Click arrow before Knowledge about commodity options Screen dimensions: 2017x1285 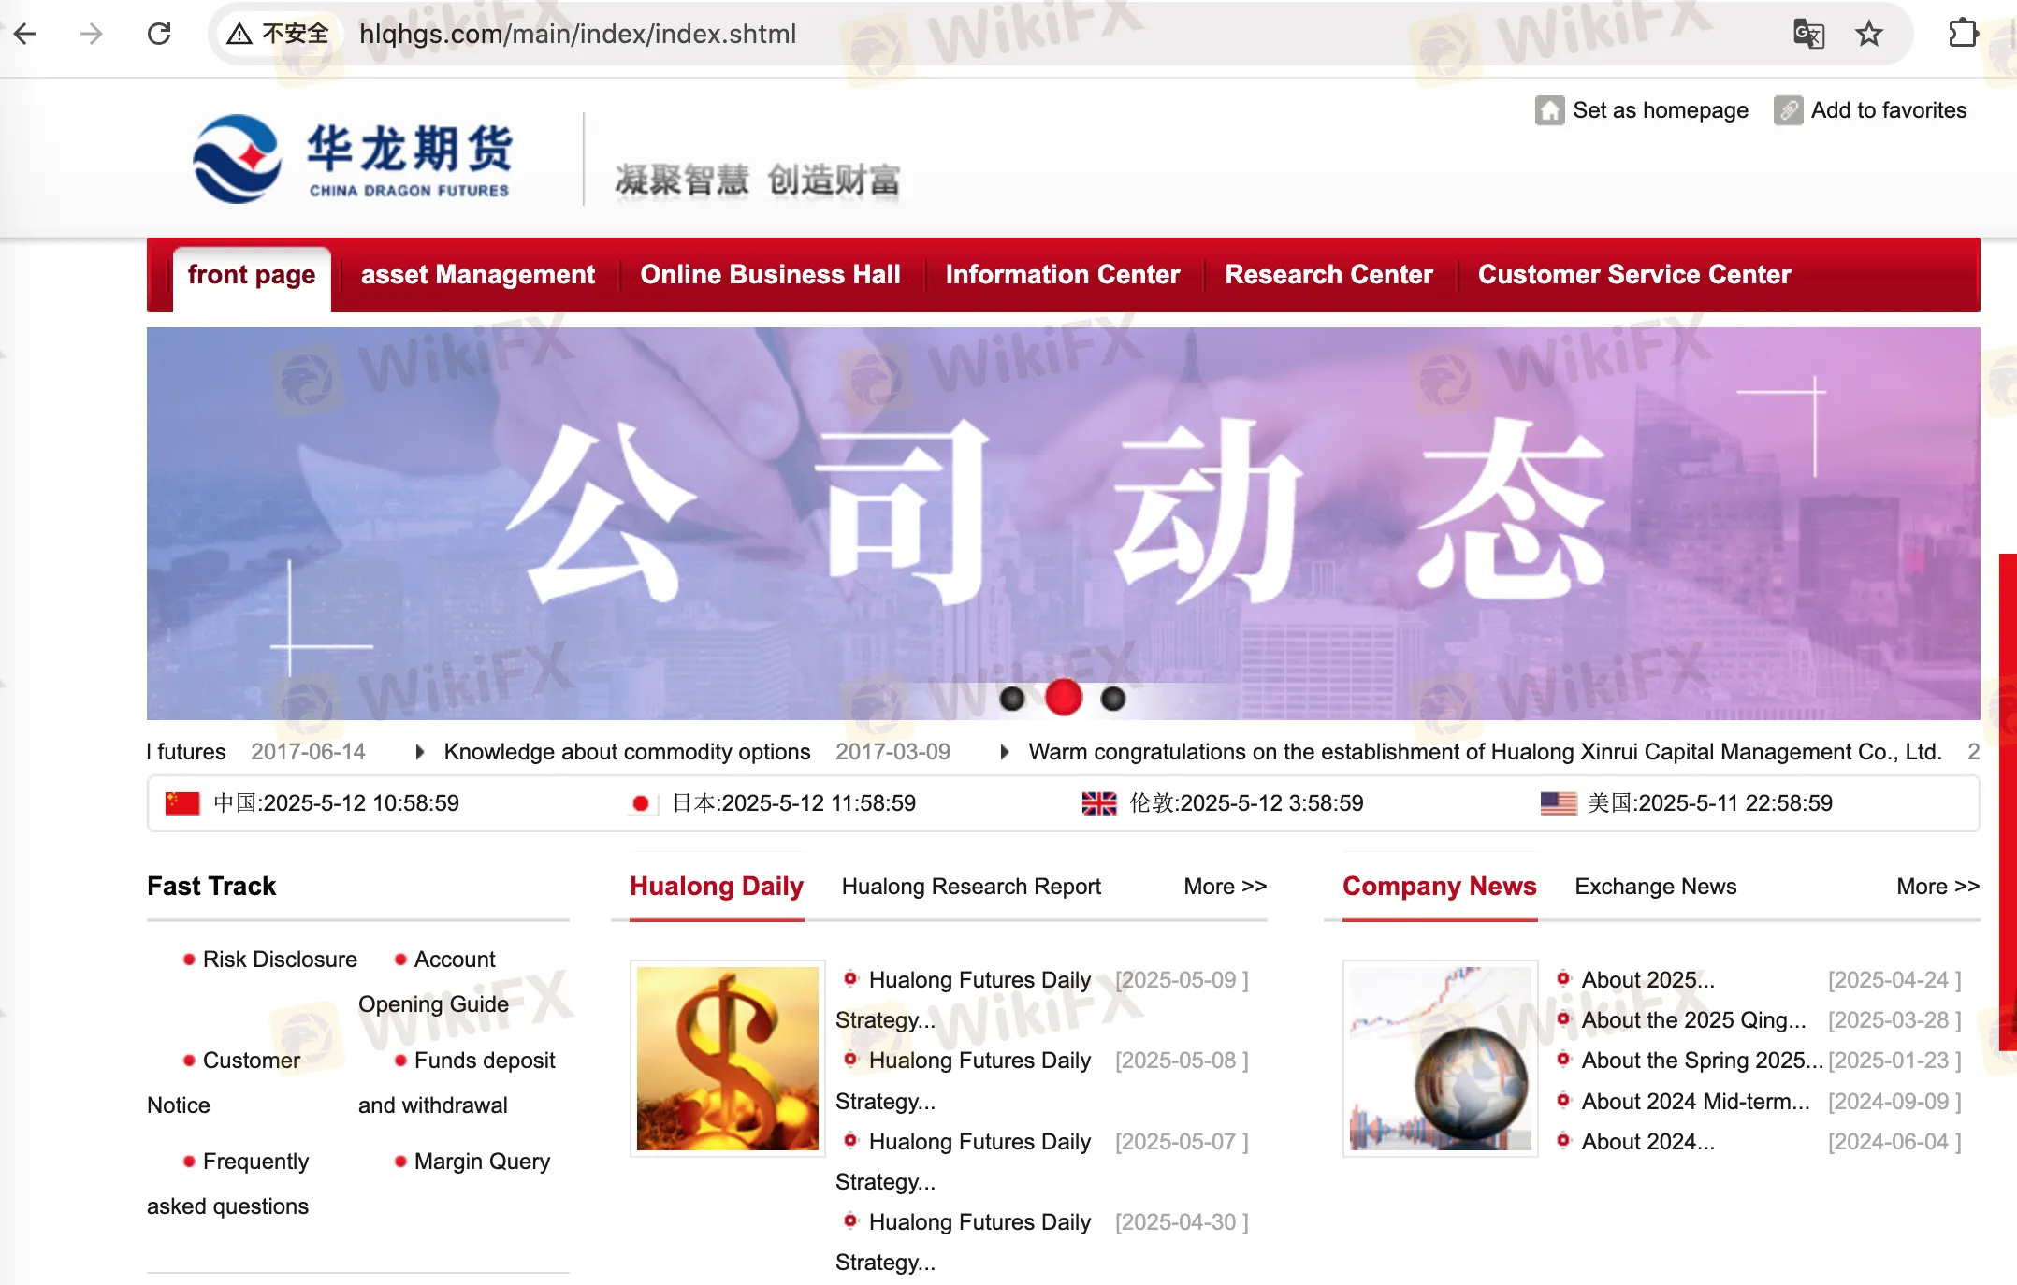(420, 752)
